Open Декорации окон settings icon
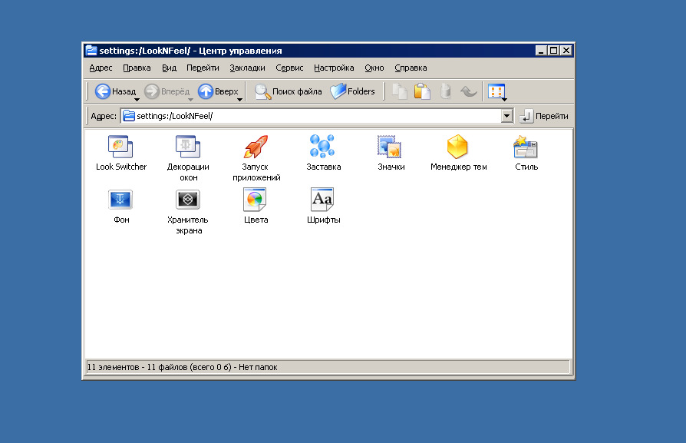Viewport: 686px width, 443px height. point(188,147)
